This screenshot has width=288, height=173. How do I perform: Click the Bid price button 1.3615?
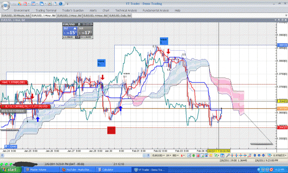[x=70, y=31]
